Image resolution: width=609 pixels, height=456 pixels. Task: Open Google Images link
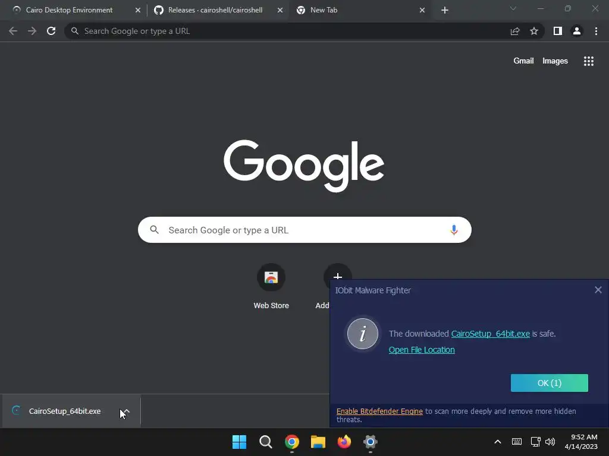click(x=555, y=61)
